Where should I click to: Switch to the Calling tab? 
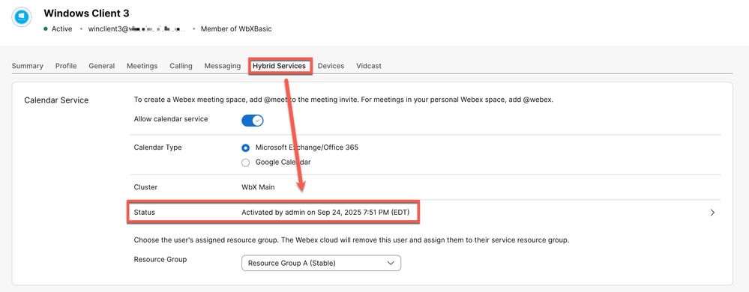click(181, 66)
